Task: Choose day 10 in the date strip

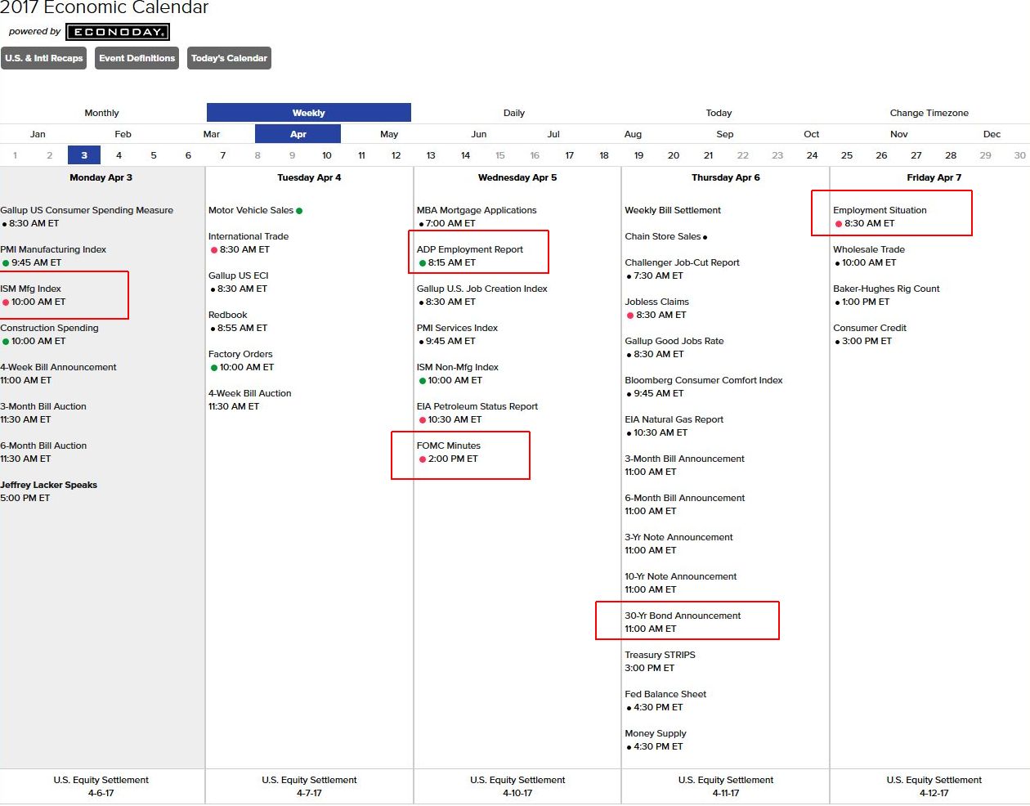Action: point(327,155)
